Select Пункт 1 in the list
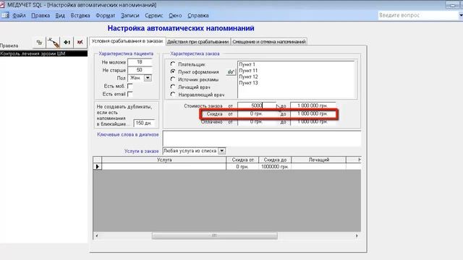The image size is (463, 260). tap(247, 64)
